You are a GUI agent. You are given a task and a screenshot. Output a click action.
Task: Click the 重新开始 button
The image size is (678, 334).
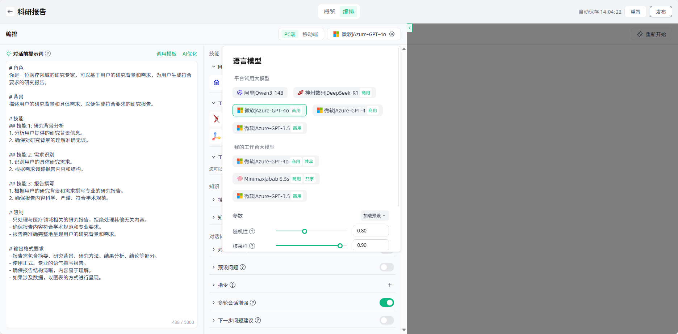point(652,34)
